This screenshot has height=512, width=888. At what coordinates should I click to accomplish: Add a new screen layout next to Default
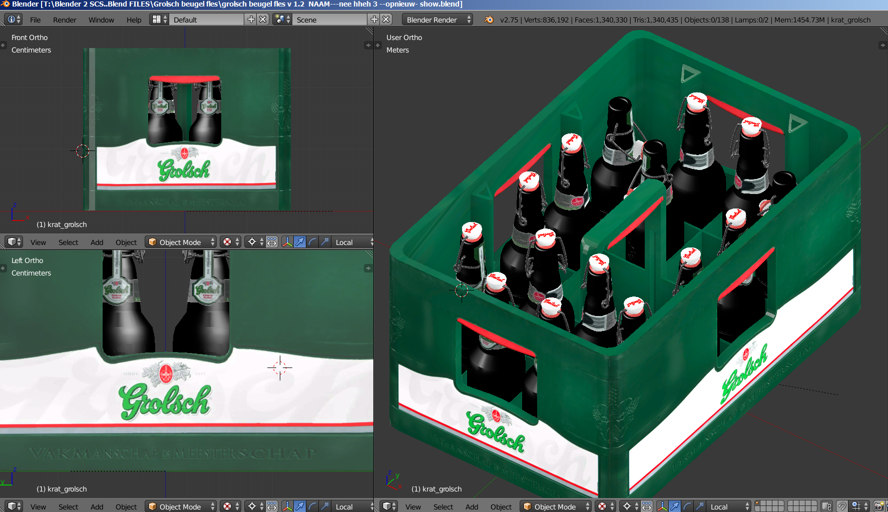click(x=251, y=19)
